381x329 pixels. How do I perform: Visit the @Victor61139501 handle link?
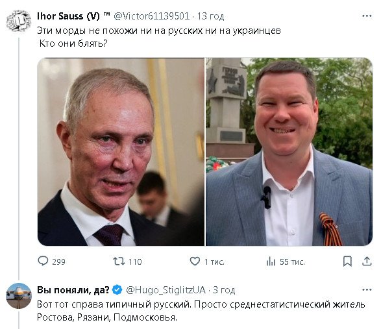[151, 16]
